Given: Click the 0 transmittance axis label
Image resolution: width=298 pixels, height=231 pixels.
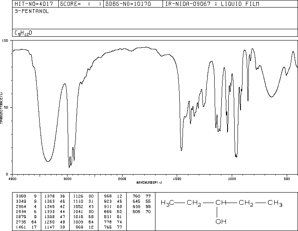Looking at the screenshot, I should click(7, 174).
